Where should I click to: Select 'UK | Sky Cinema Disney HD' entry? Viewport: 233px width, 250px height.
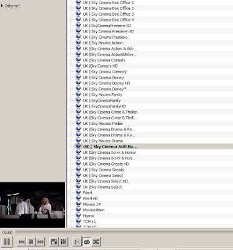[106, 83]
